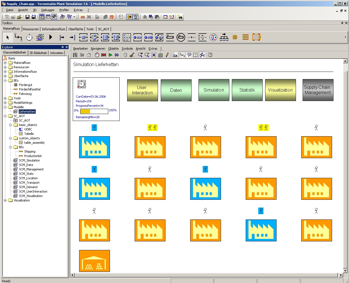349x283 pixels.
Task: Click the User Interaction block
Action: (142, 90)
